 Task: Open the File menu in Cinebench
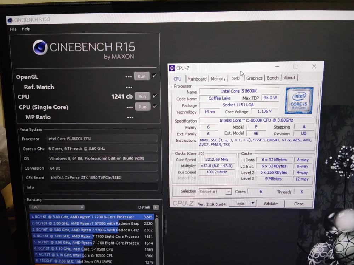click(x=13, y=29)
